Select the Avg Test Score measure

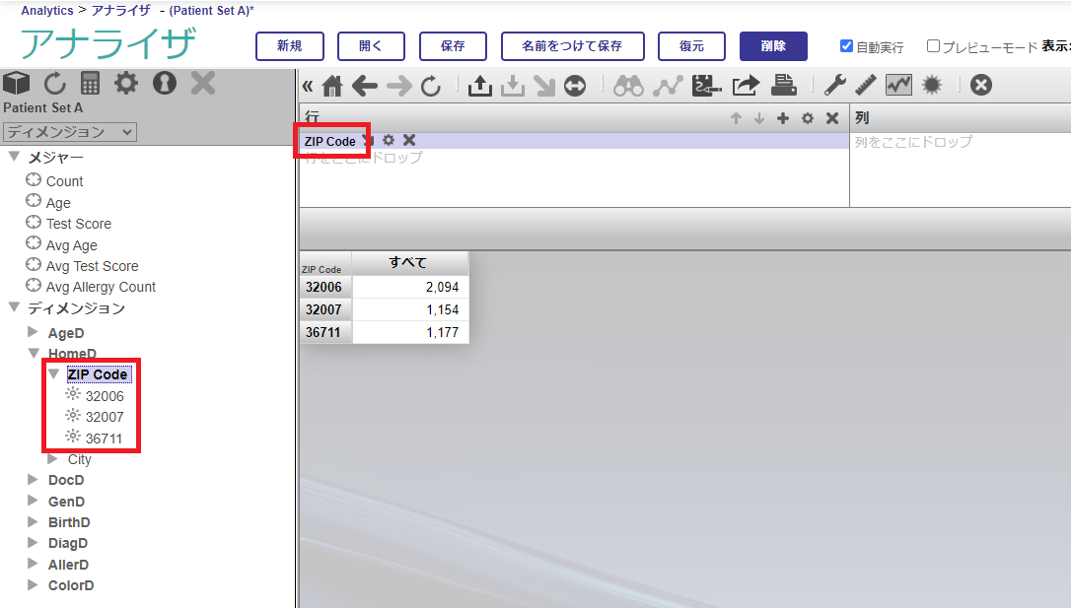click(x=92, y=266)
